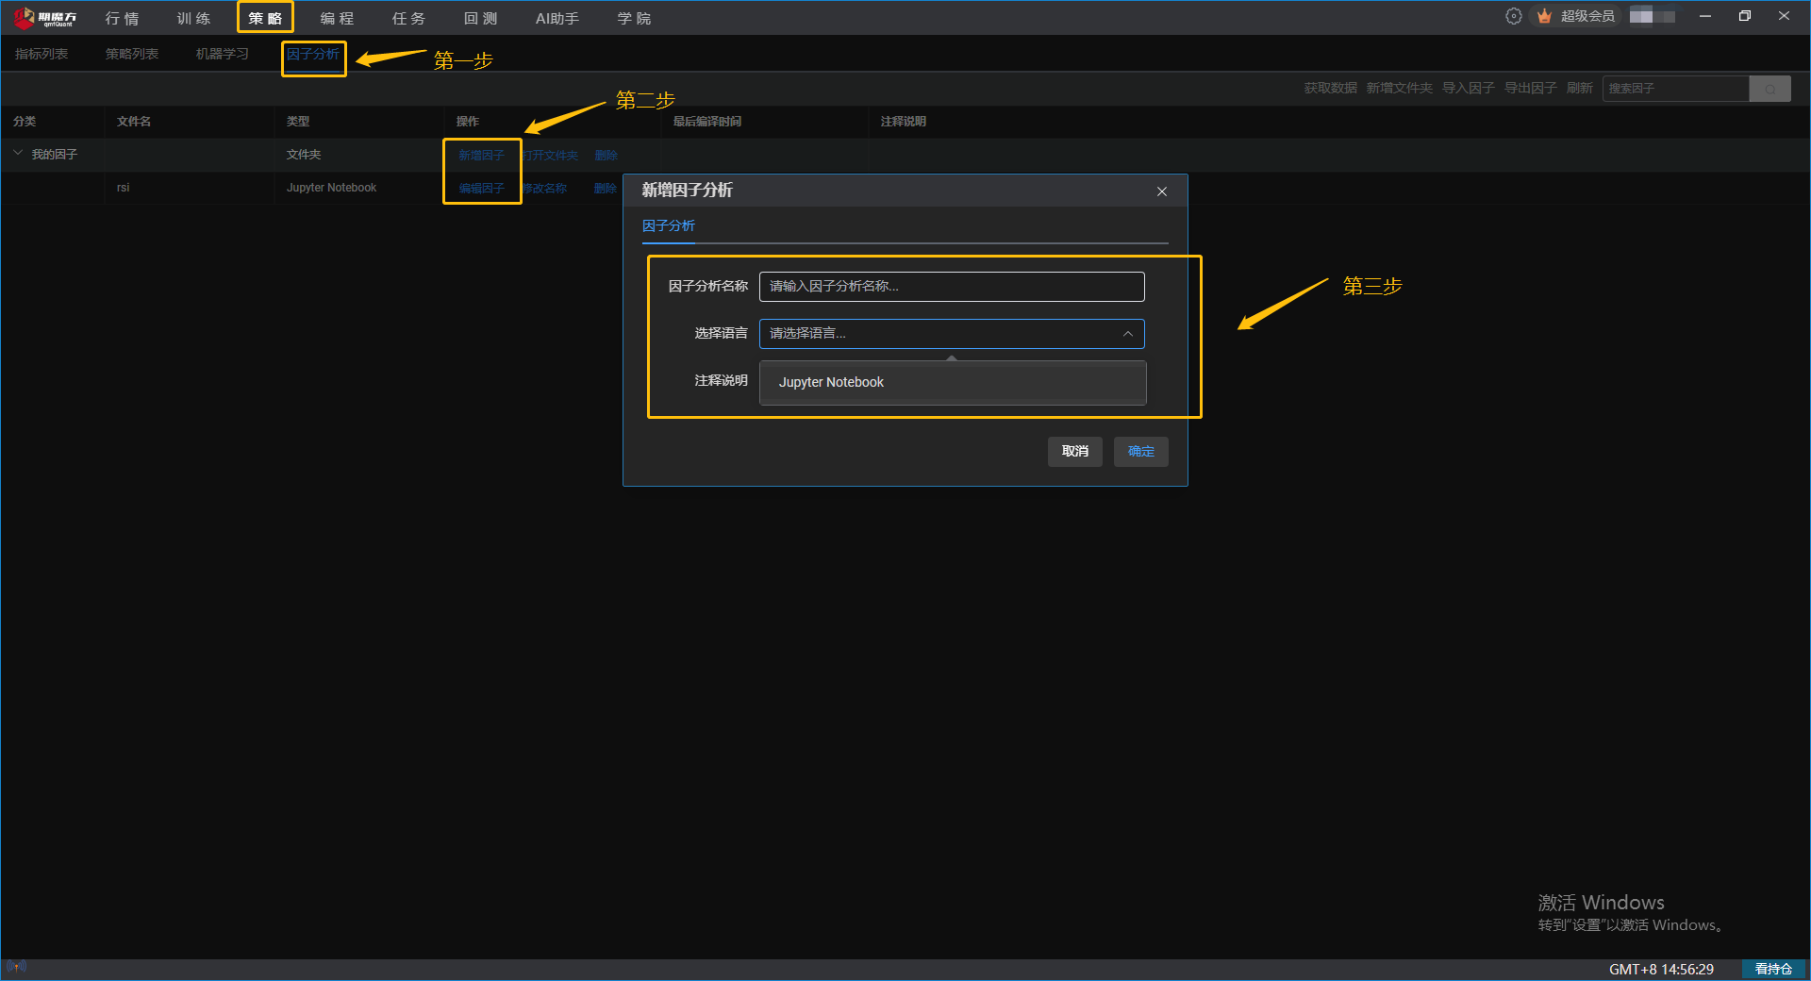Click into the 因子分析名称 input field
1811x981 pixels.
952,287
